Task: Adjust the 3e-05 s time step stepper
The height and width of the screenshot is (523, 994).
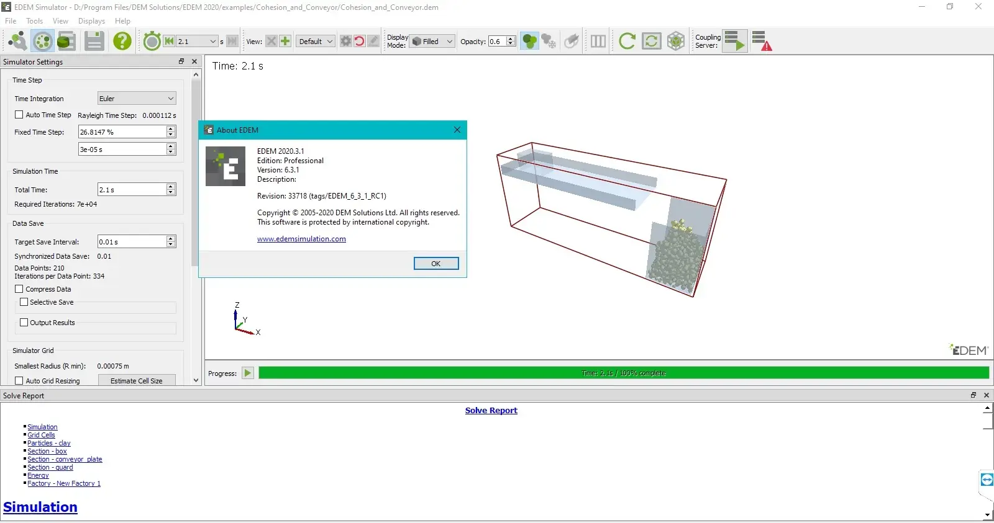Action: pos(171,149)
